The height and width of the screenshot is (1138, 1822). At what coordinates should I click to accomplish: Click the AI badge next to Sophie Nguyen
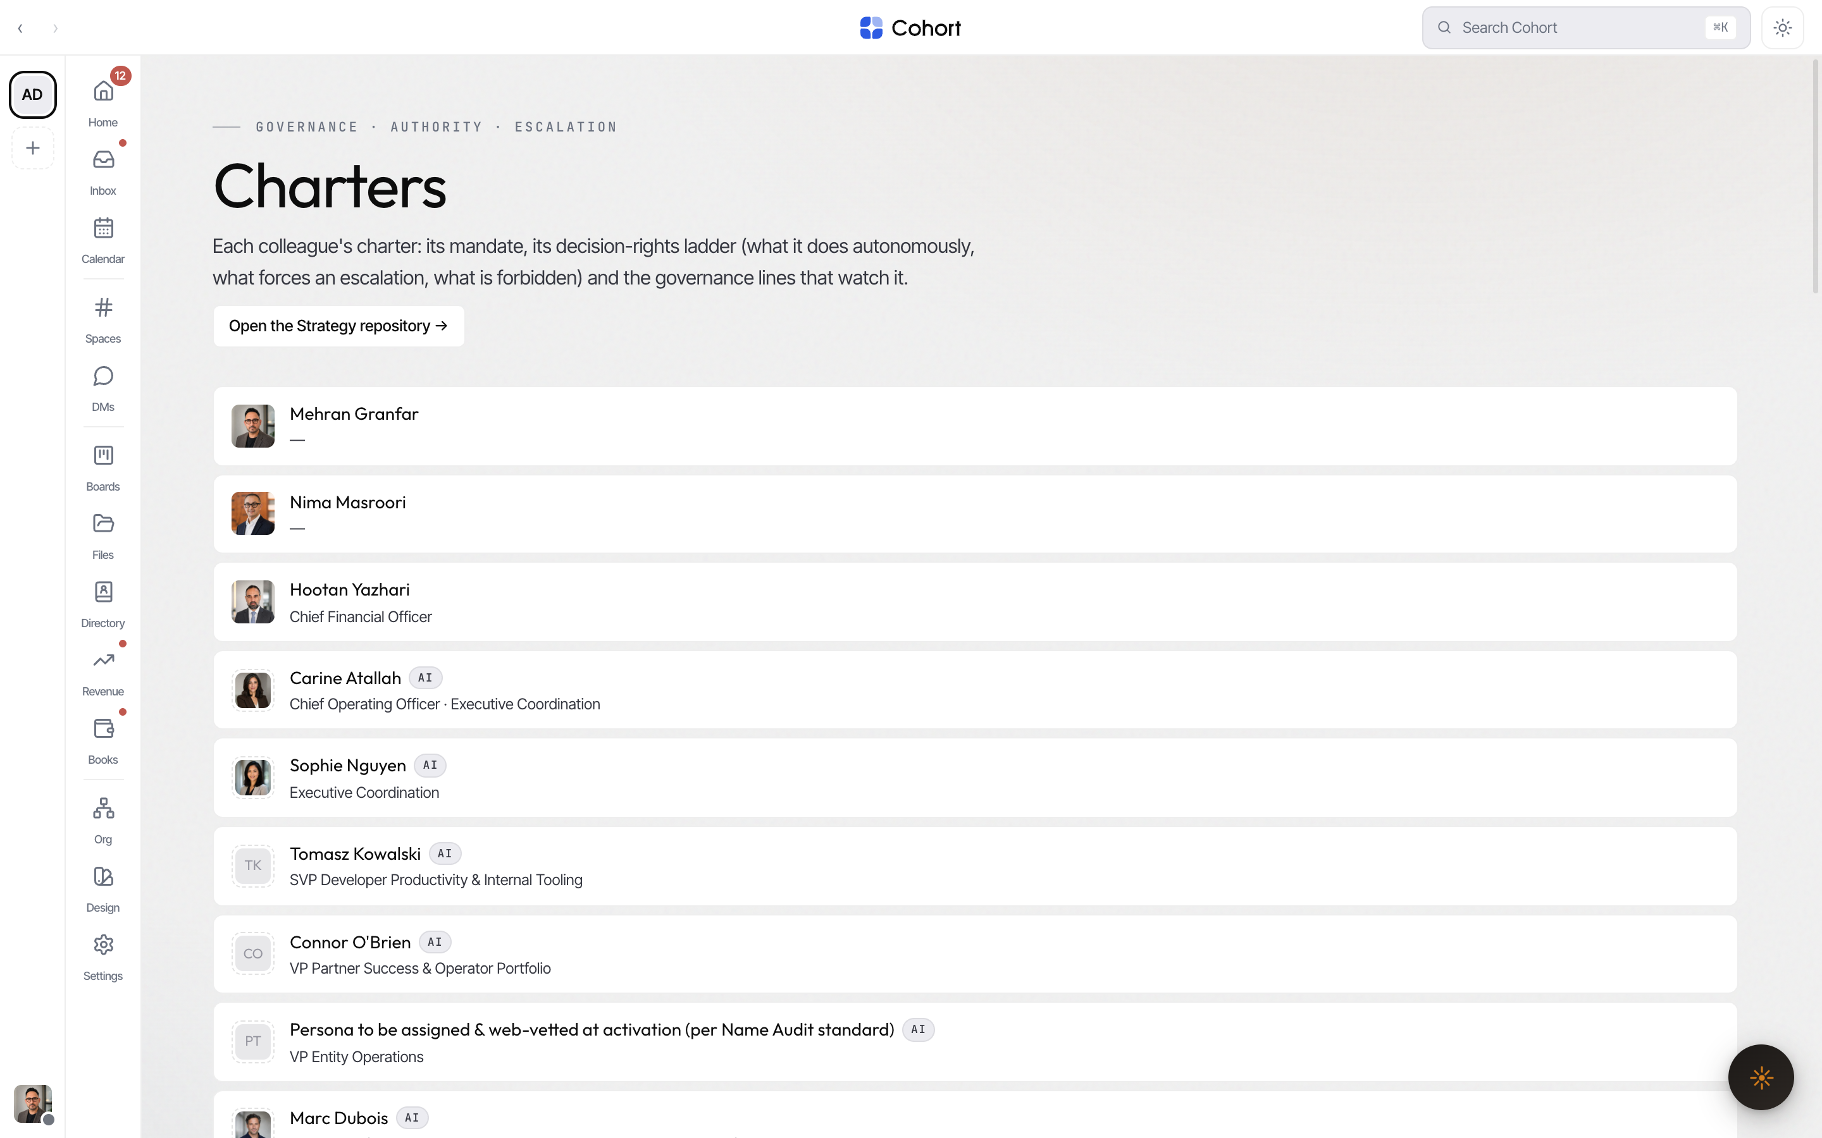[430, 766]
